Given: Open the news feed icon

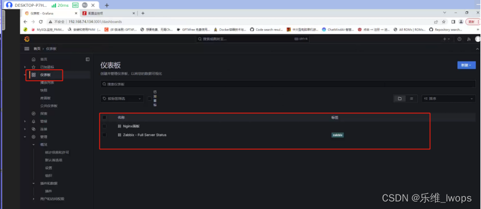Looking at the screenshot, I should click(468, 39).
